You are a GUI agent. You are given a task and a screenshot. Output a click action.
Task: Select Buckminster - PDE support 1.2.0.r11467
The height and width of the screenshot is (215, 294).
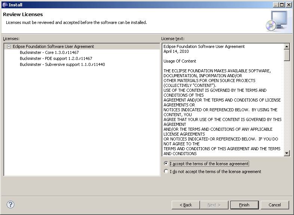(56, 58)
